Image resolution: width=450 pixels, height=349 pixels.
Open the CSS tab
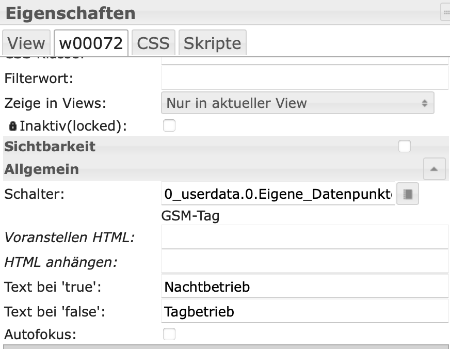pos(153,43)
